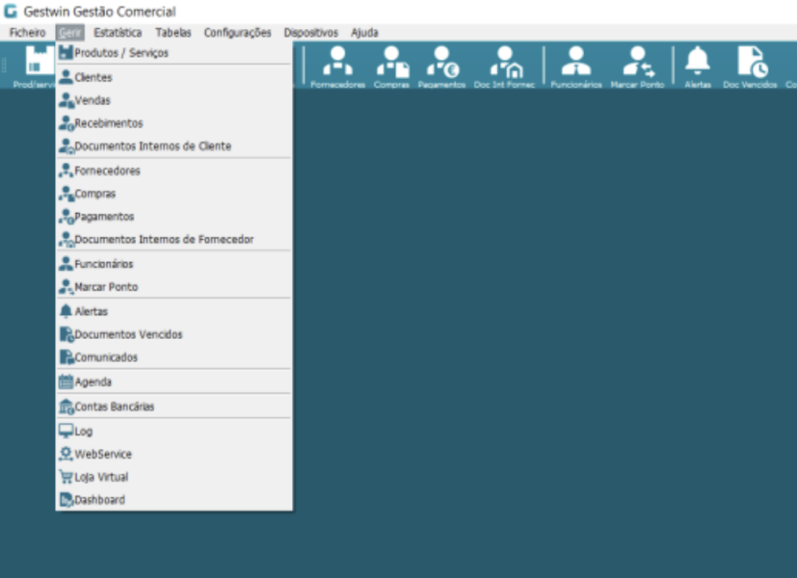The image size is (797, 578).
Task: Open the Ajuda menu
Action: click(x=364, y=33)
